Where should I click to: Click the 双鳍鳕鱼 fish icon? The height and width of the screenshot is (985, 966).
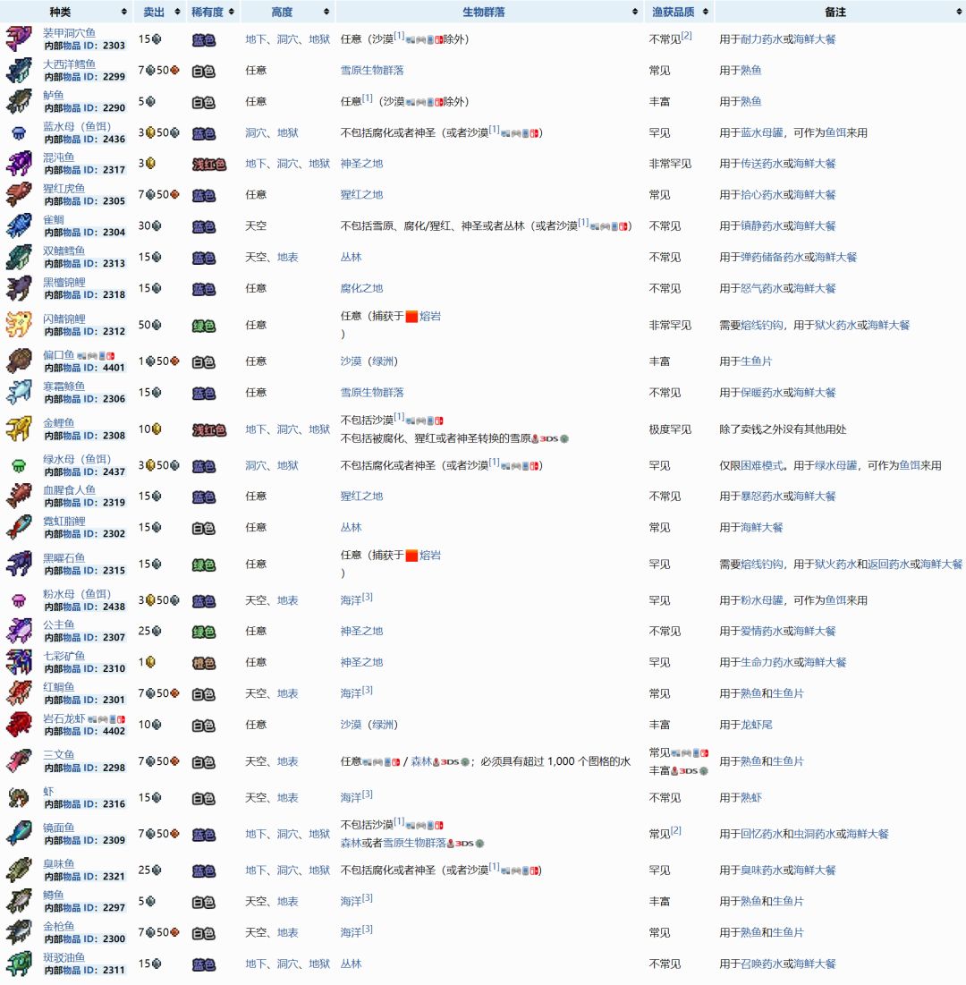point(19,257)
